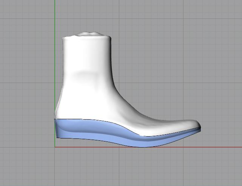Image resolution: width=242 pixels, height=186 pixels.
Task: Click the origin where the axes intersect
Action: pos(55,147)
